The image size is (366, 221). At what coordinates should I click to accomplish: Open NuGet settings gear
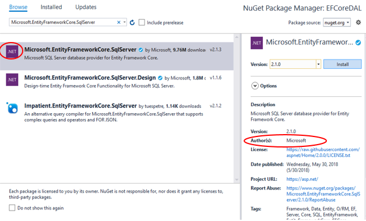click(x=358, y=22)
